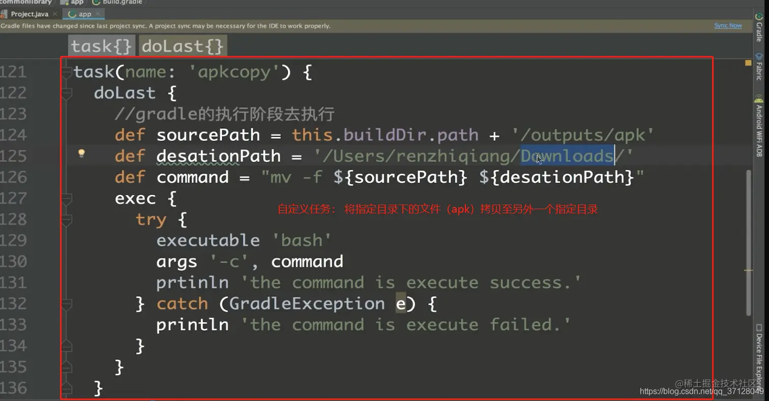Click line number 133 in the gutter

[13, 325]
